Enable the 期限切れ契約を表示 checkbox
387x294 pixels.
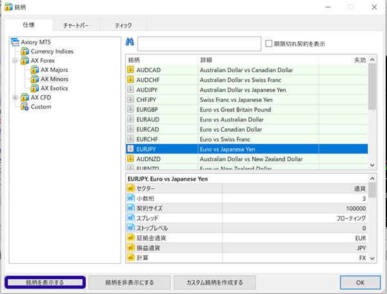268,44
